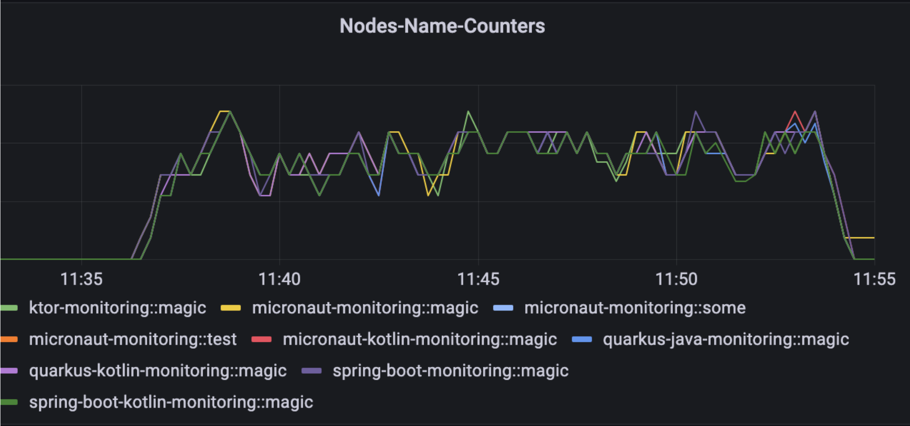910x426 pixels.
Task: Isolate the micronaut-monitoring::some legend entry
Action: click(635, 308)
